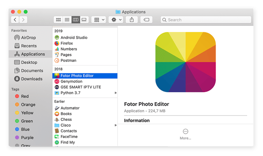This screenshot has height=156, width=263.
Task: Switch to gallery view
Action: 84,20
